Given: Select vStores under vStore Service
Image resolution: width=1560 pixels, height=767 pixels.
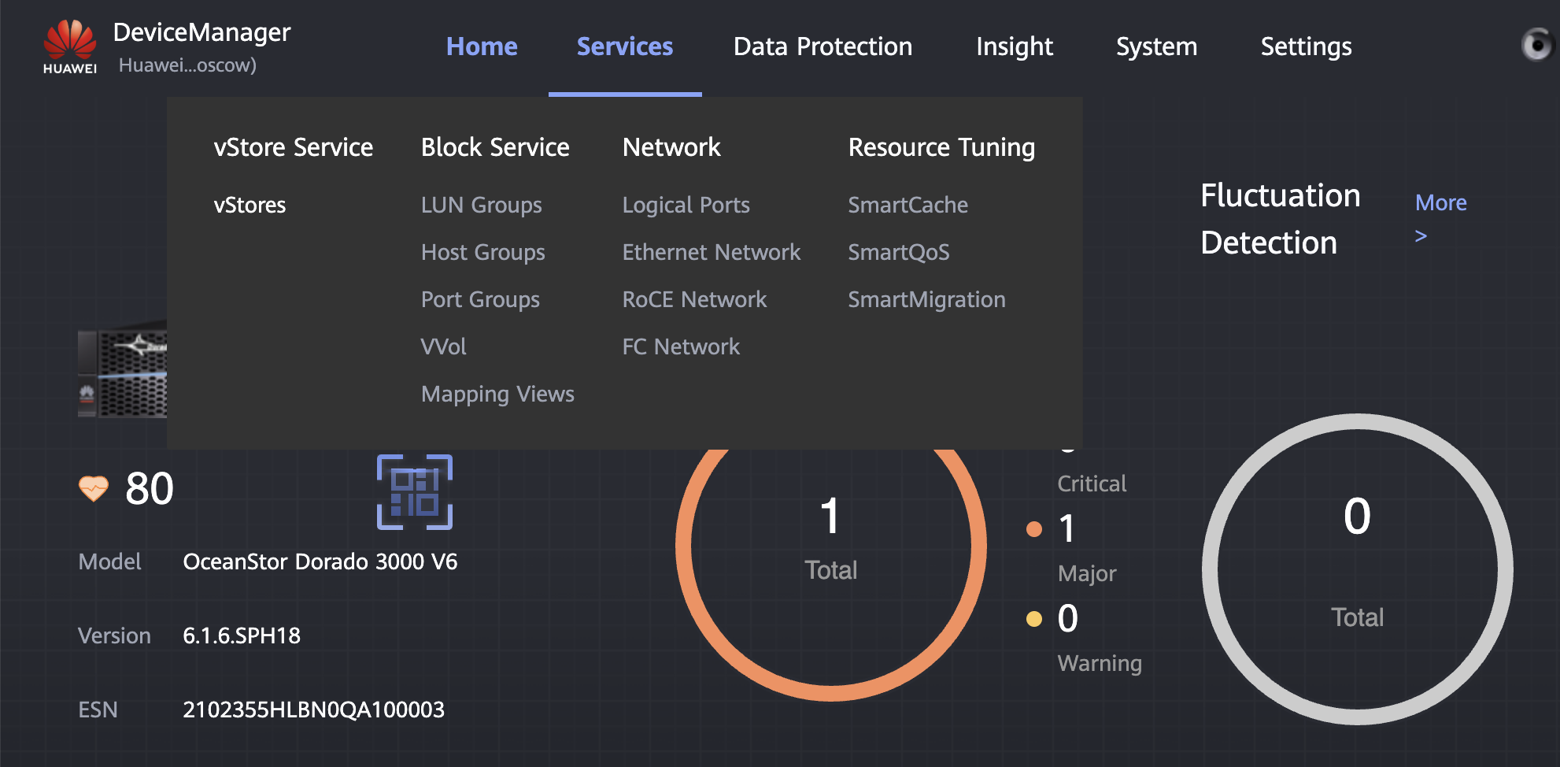Looking at the screenshot, I should [250, 205].
